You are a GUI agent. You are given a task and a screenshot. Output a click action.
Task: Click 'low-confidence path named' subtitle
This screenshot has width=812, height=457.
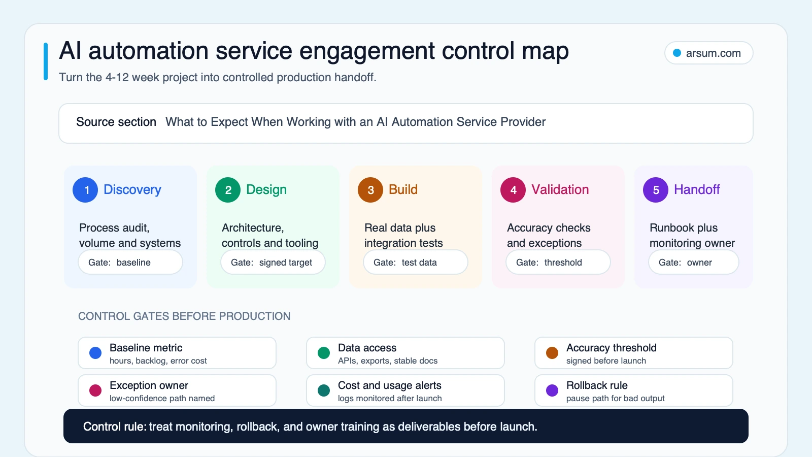pyautogui.click(x=162, y=399)
